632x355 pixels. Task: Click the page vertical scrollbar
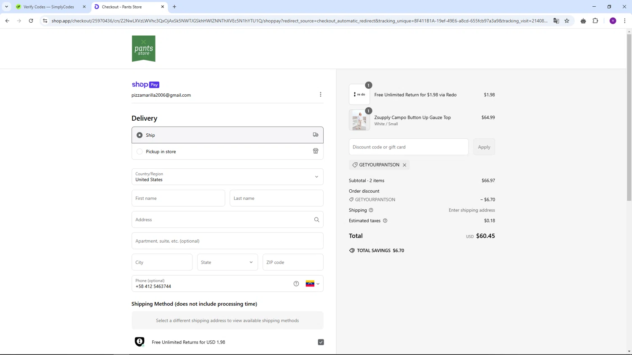629,118
